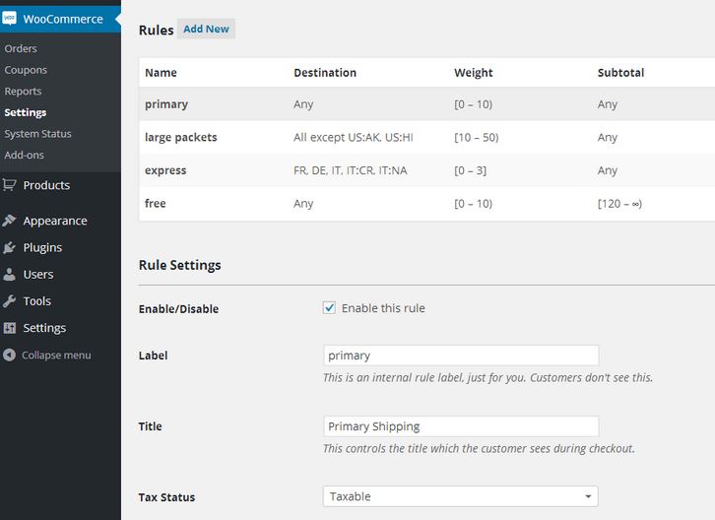This screenshot has width=715, height=520.
Task: Click Subtotal 'Any' in express row
Action: pos(608,170)
